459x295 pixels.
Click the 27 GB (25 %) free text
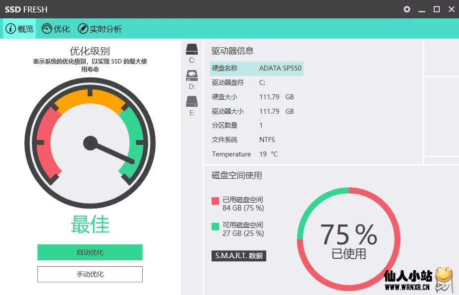coord(243,233)
